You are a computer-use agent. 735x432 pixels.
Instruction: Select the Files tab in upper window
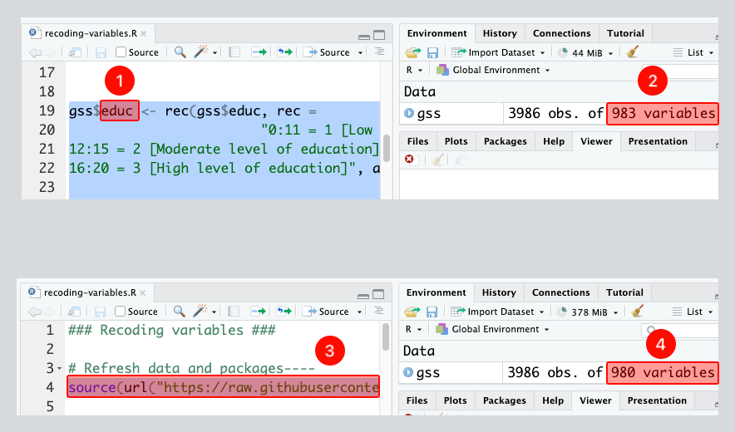click(x=417, y=141)
